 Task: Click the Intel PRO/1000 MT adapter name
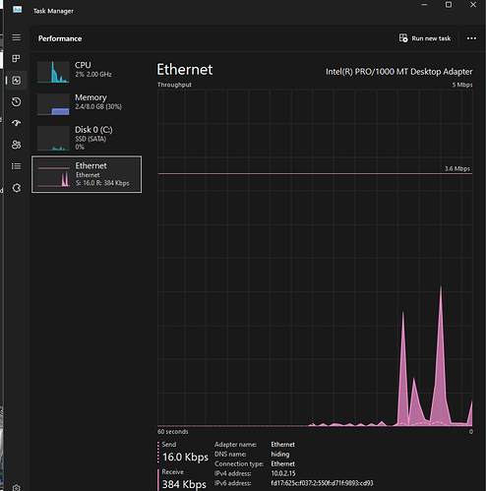click(398, 72)
